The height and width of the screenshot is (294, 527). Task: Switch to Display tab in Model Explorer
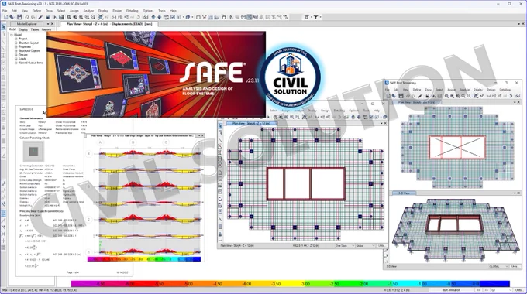23,29
